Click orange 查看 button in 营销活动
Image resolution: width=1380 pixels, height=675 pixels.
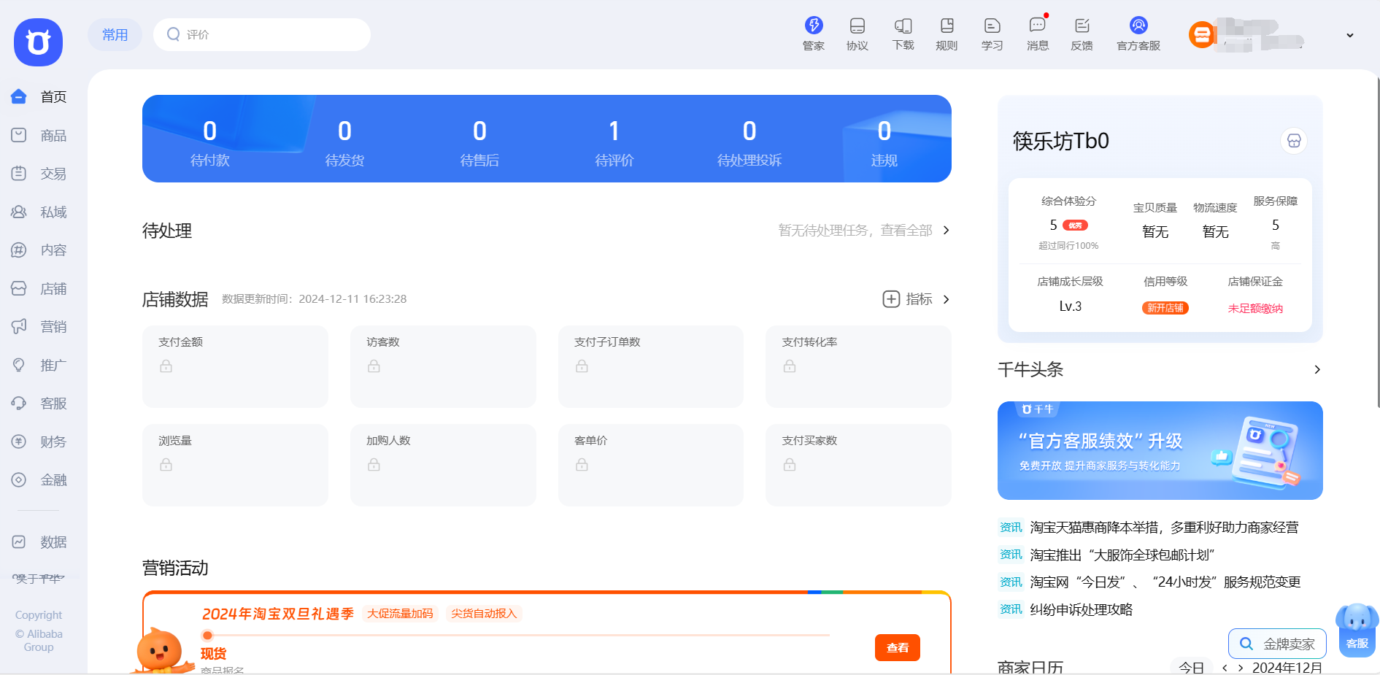click(x=898, y=647)
